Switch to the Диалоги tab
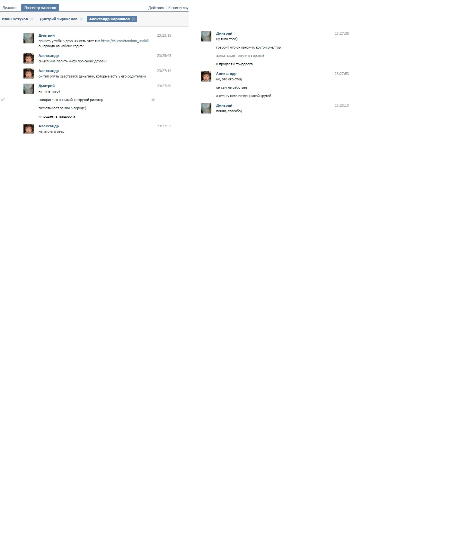The height and width of the screenshot is (535, 460). click(x=10, y=8)
